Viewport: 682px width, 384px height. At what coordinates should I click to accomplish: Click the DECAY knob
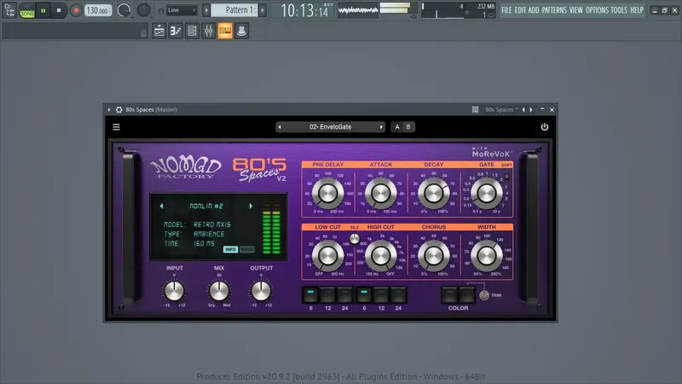tap(434, 193)
